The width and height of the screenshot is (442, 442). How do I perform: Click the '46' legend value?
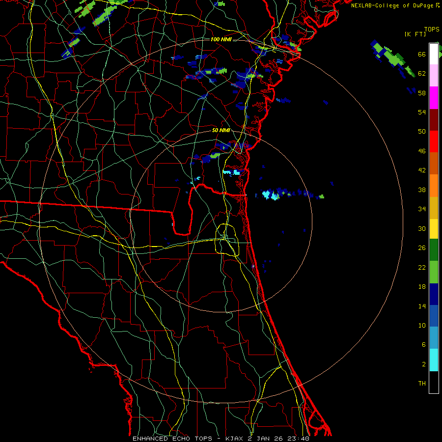click(422, 151)
